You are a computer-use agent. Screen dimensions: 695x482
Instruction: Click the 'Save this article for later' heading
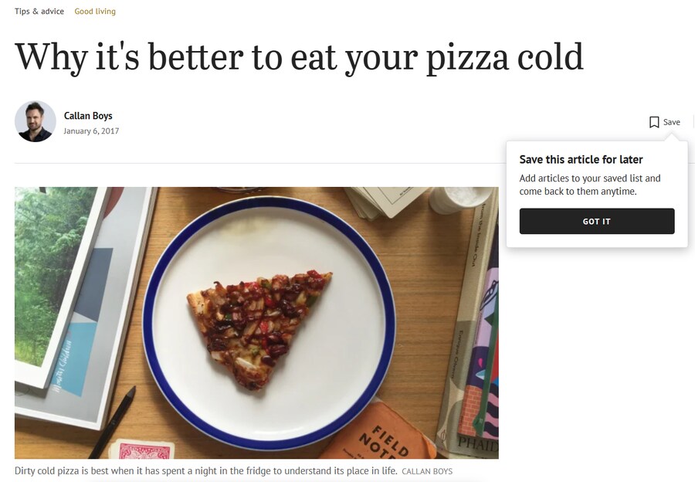coord(581,160)
